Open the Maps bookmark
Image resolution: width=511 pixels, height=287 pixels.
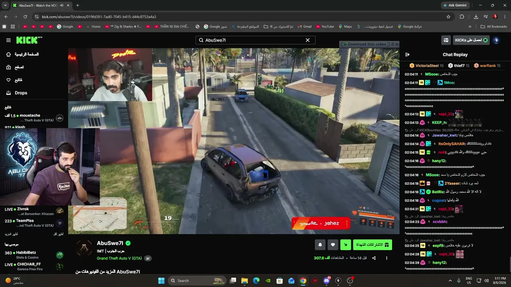[x=345, y=27]
